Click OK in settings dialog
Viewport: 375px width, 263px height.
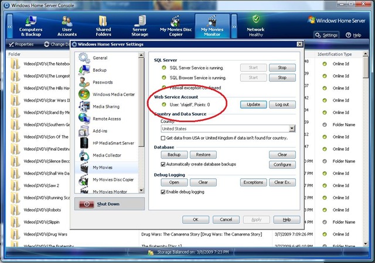point(196,220)
